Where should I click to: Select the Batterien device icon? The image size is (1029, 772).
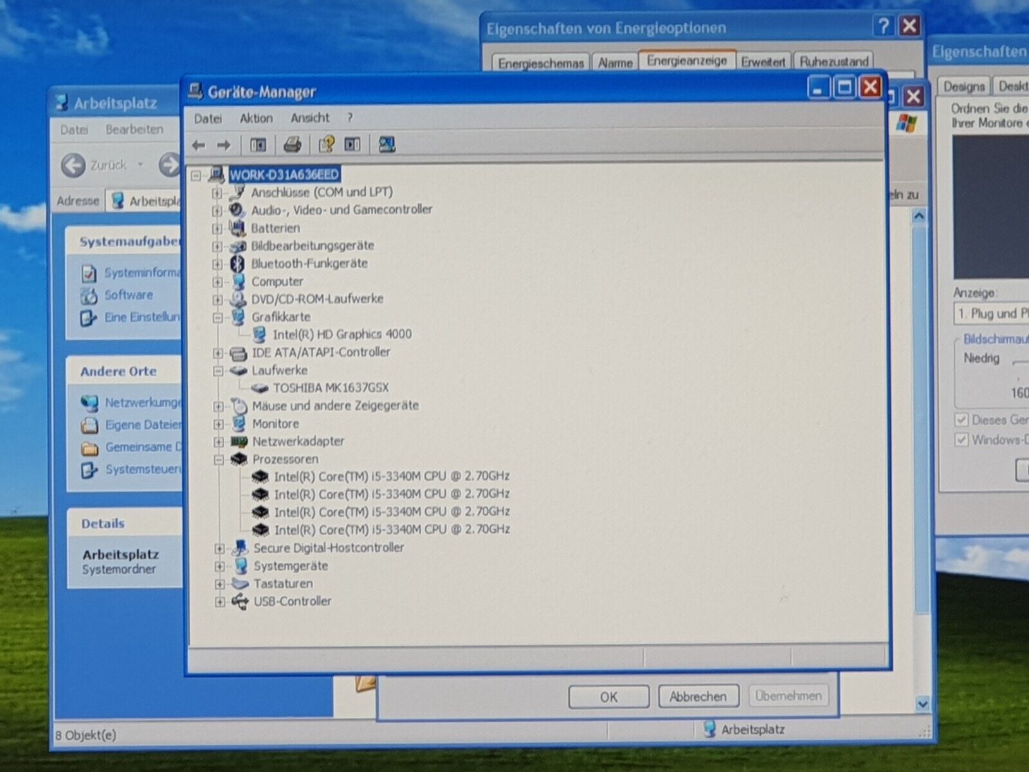[238, 228]
